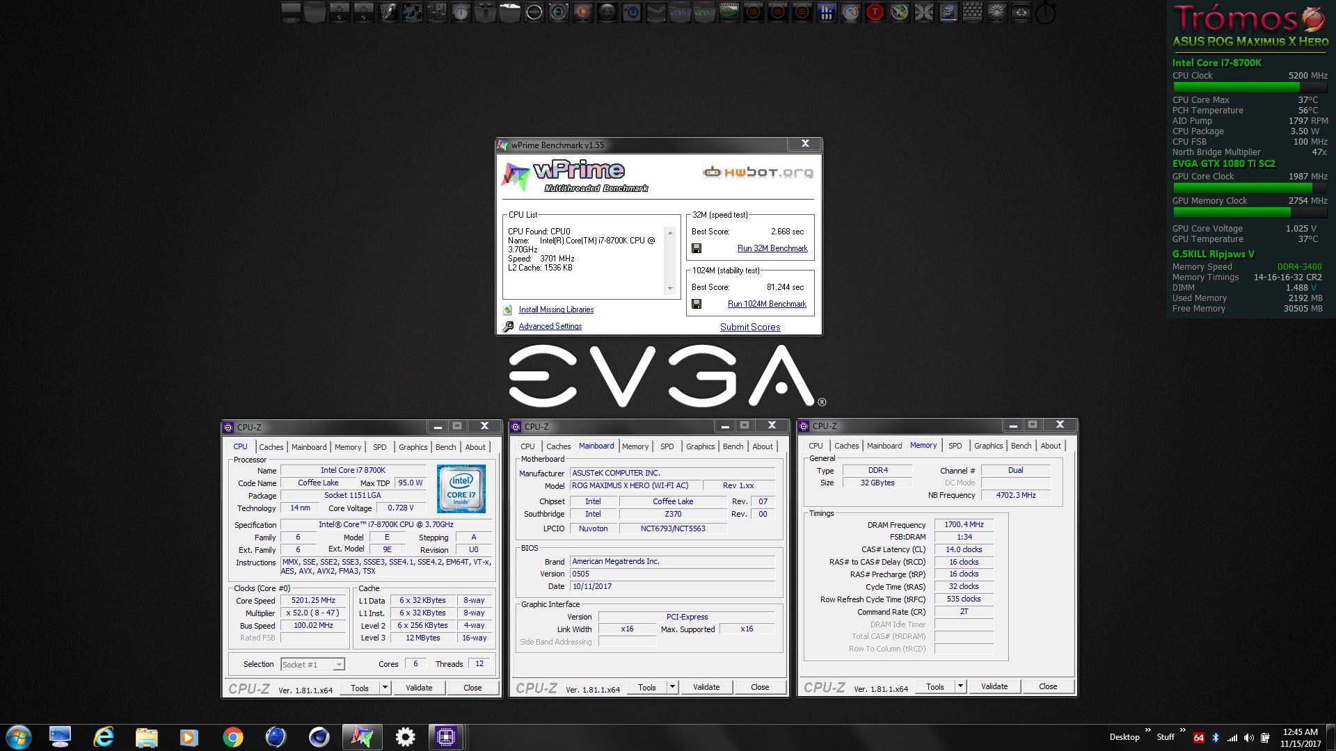This screenshot has width=1336, height=751.
Task: Open the mixer sliders icon in the dock
Action: (x=436, y=12)
